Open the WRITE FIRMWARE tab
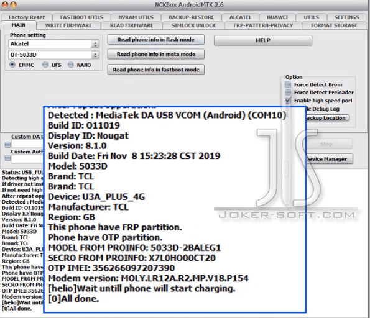 tap(68, 25)
